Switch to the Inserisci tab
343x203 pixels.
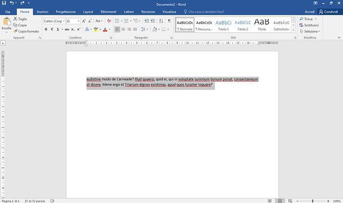click(42, 12)
